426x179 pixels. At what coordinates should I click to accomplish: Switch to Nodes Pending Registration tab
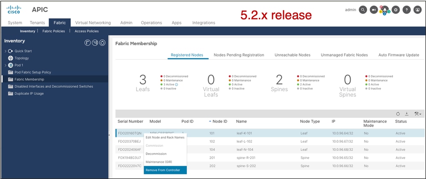point(239,55)
